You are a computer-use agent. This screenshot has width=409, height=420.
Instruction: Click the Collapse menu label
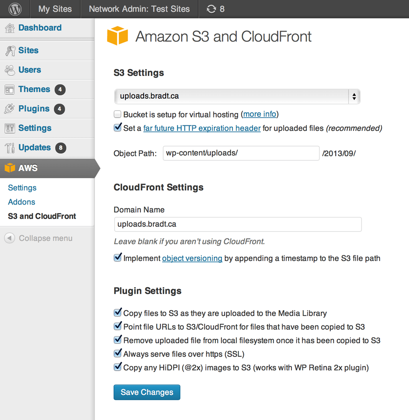[x=46, y=238]
